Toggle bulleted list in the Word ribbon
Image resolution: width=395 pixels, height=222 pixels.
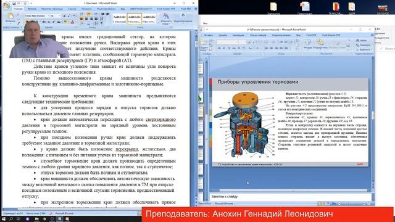pyautogui.click(x=81, y=14)
